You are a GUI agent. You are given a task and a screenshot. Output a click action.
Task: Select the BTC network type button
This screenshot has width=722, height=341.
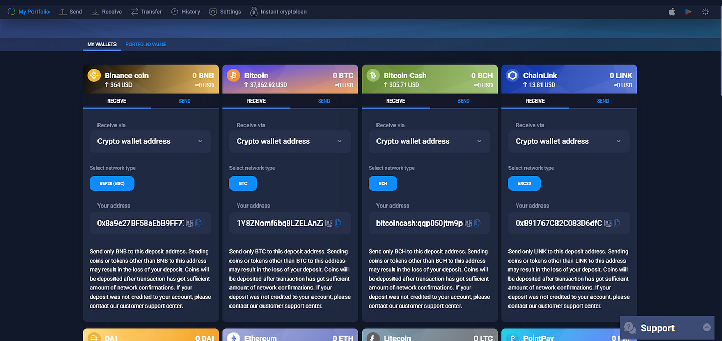click(243, 183)
